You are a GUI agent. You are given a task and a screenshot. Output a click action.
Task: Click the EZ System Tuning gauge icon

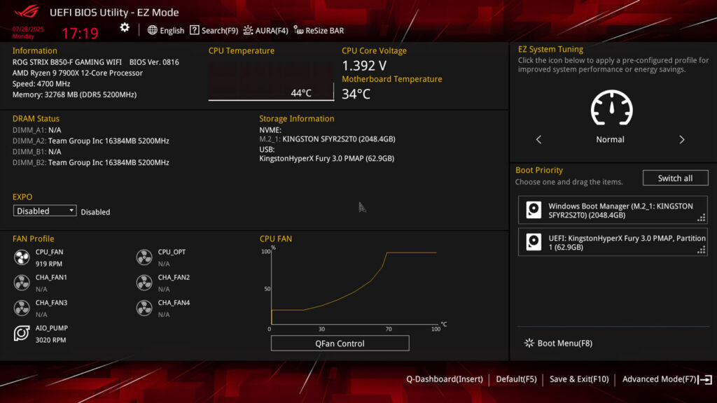[x=610, y=108]
